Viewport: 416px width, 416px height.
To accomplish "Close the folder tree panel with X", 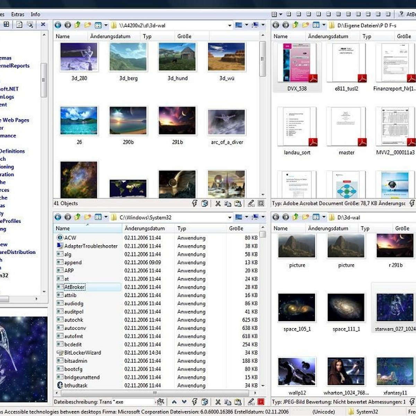I will [43, 24].
